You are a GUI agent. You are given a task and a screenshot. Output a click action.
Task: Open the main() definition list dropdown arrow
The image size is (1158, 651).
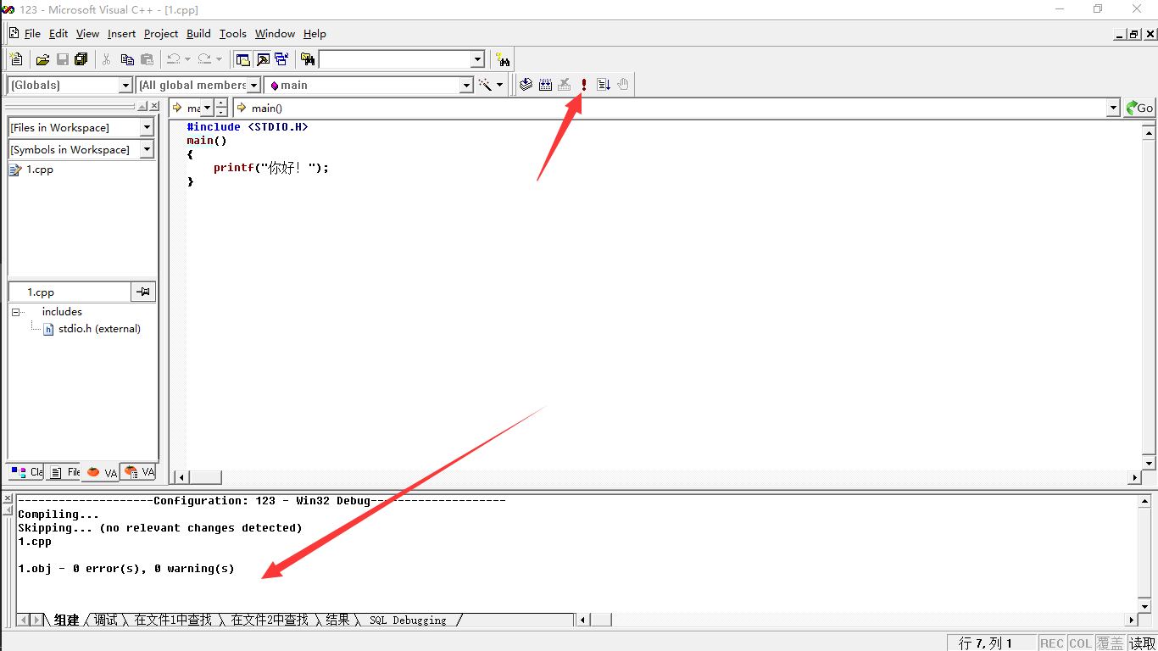(x=1114, y=108)
